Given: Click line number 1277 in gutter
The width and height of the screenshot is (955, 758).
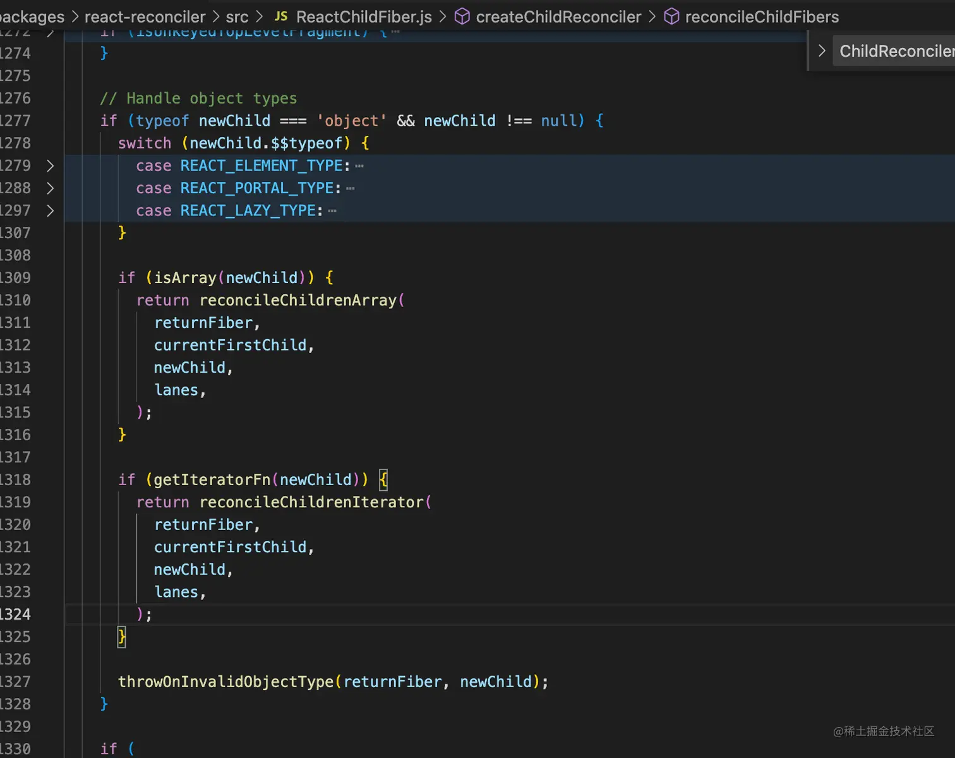Looking at the screenshot, I should coord(15,121).
